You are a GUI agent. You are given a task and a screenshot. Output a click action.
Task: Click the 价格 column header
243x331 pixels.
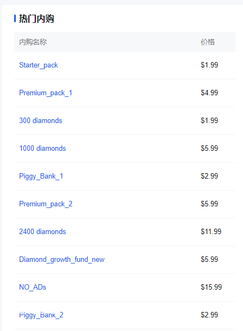tap(208, 42)
